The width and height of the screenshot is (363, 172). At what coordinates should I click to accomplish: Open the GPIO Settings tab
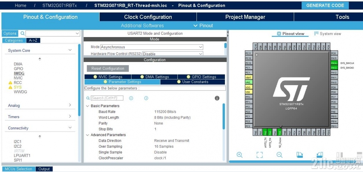click(x=201, y=77)
